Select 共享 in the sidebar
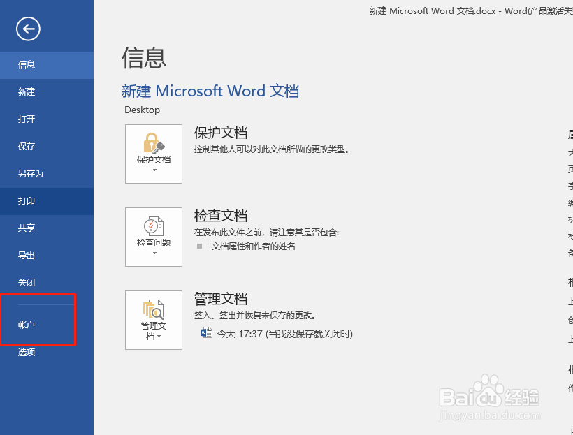573x435 pixels. coord(47,228)
